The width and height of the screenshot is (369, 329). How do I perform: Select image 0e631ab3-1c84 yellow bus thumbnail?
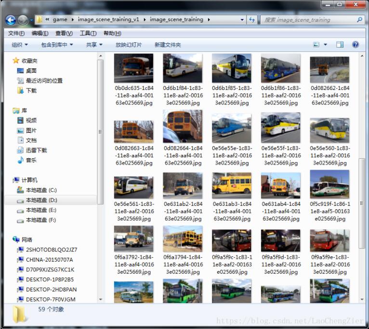pyautogui.click(x=232, y=186)
